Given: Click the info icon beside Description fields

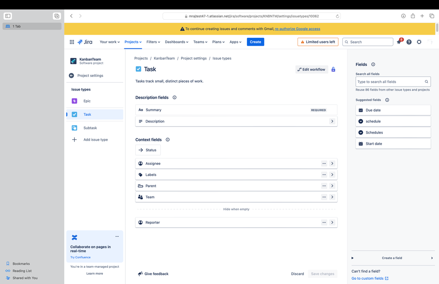Looking at the screenshot, I should (174, 98).
